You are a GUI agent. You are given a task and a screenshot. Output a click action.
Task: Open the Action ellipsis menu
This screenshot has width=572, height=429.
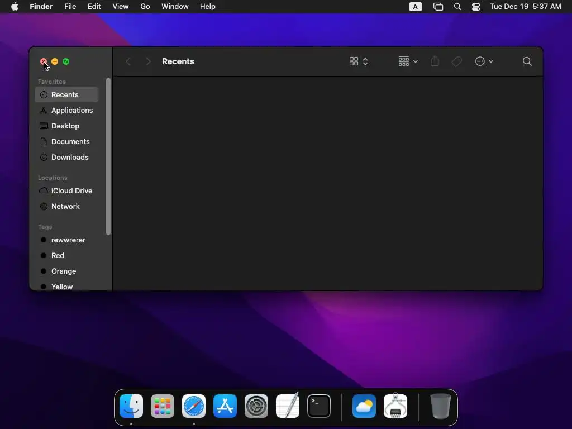pos(480,61)
